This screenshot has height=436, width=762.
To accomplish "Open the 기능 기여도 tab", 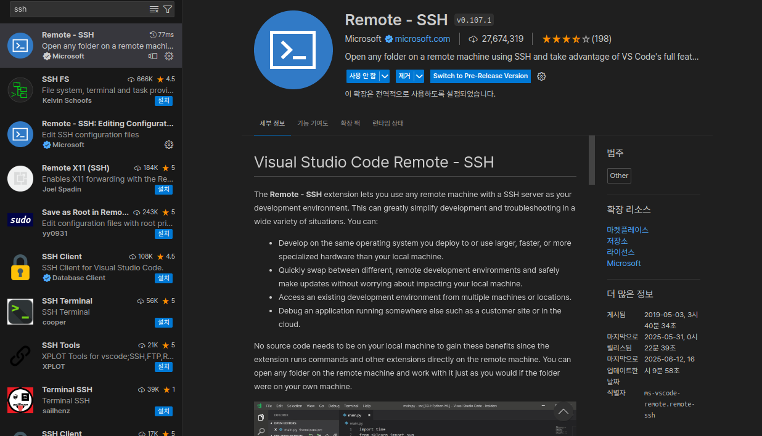I will 313,123.
